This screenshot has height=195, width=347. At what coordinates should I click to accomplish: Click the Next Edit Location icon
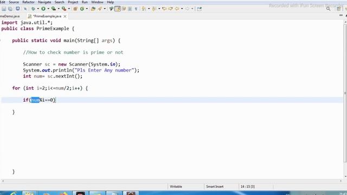point(170,9)
